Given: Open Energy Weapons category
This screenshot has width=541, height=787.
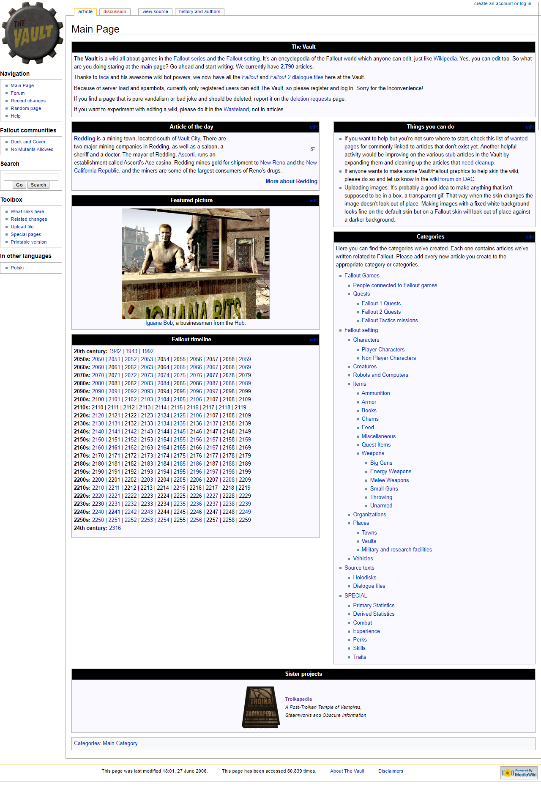Looking at the screenshot, I should (391, 472).
